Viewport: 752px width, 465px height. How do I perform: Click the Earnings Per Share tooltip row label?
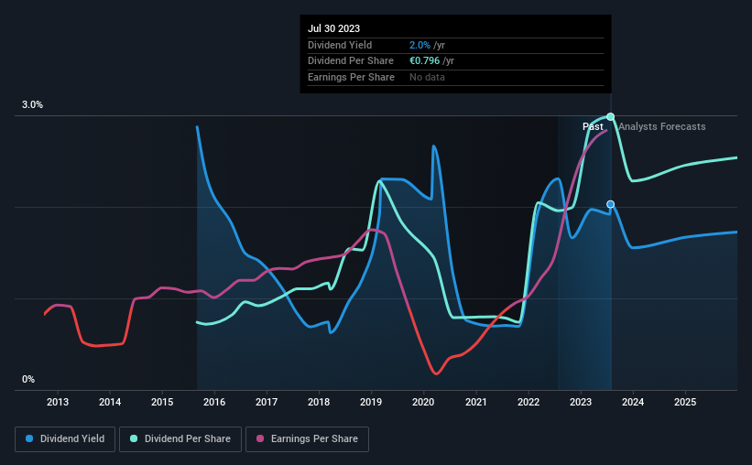pyautogui.click(x=351, y=77)
